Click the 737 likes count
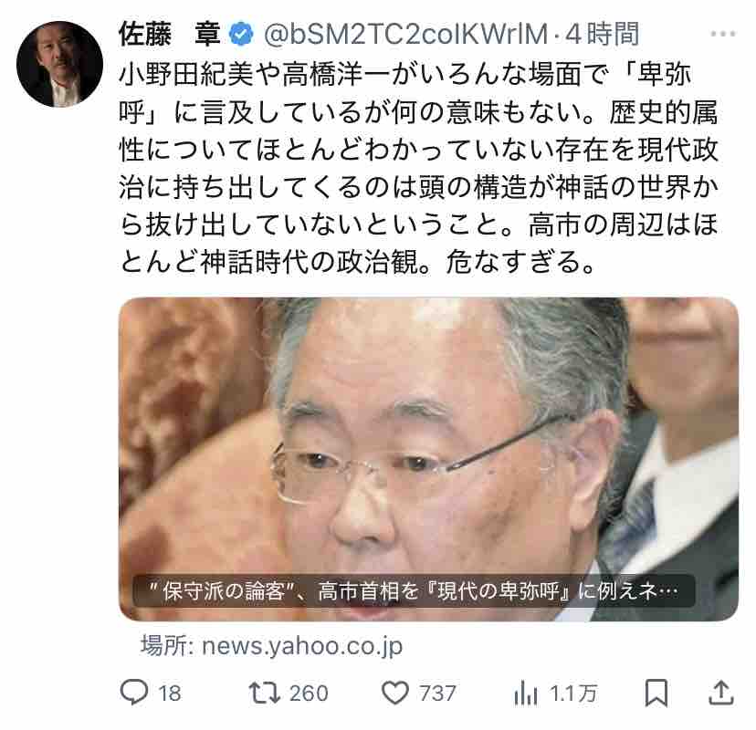756x730 pixels. point(437,693)
